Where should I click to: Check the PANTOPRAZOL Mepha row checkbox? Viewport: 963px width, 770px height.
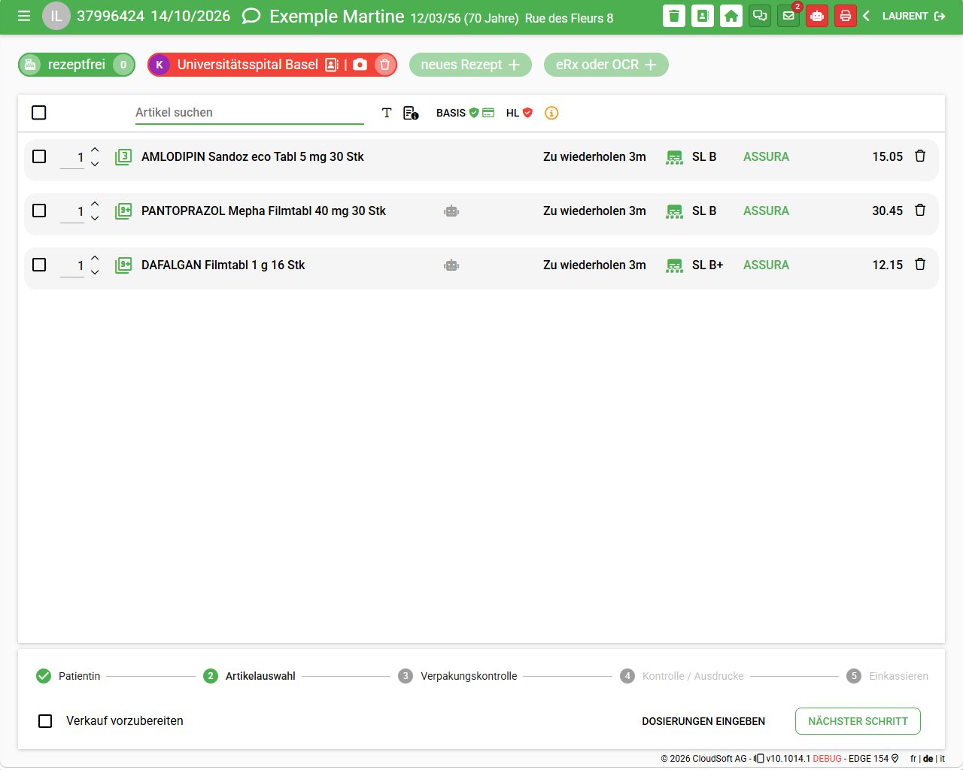[x=39, y=211]
